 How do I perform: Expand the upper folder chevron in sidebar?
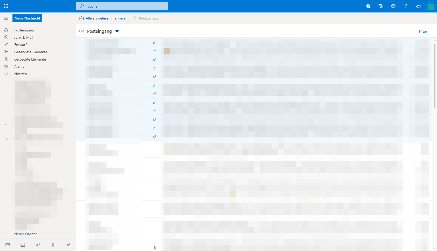[6, 124]
